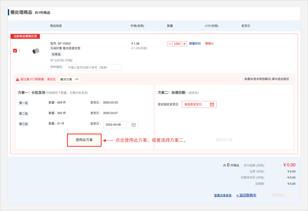Open the SF-10303 product thumbnail
Screen dimensions: 308x211
click(36, 51)
